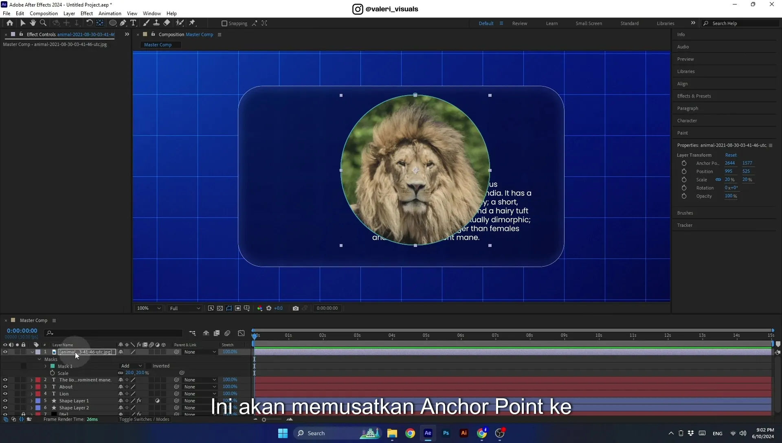Toggle Scale constrain proportions link in Properties
Screen dimensions: 782x443
tap(718, 180)
